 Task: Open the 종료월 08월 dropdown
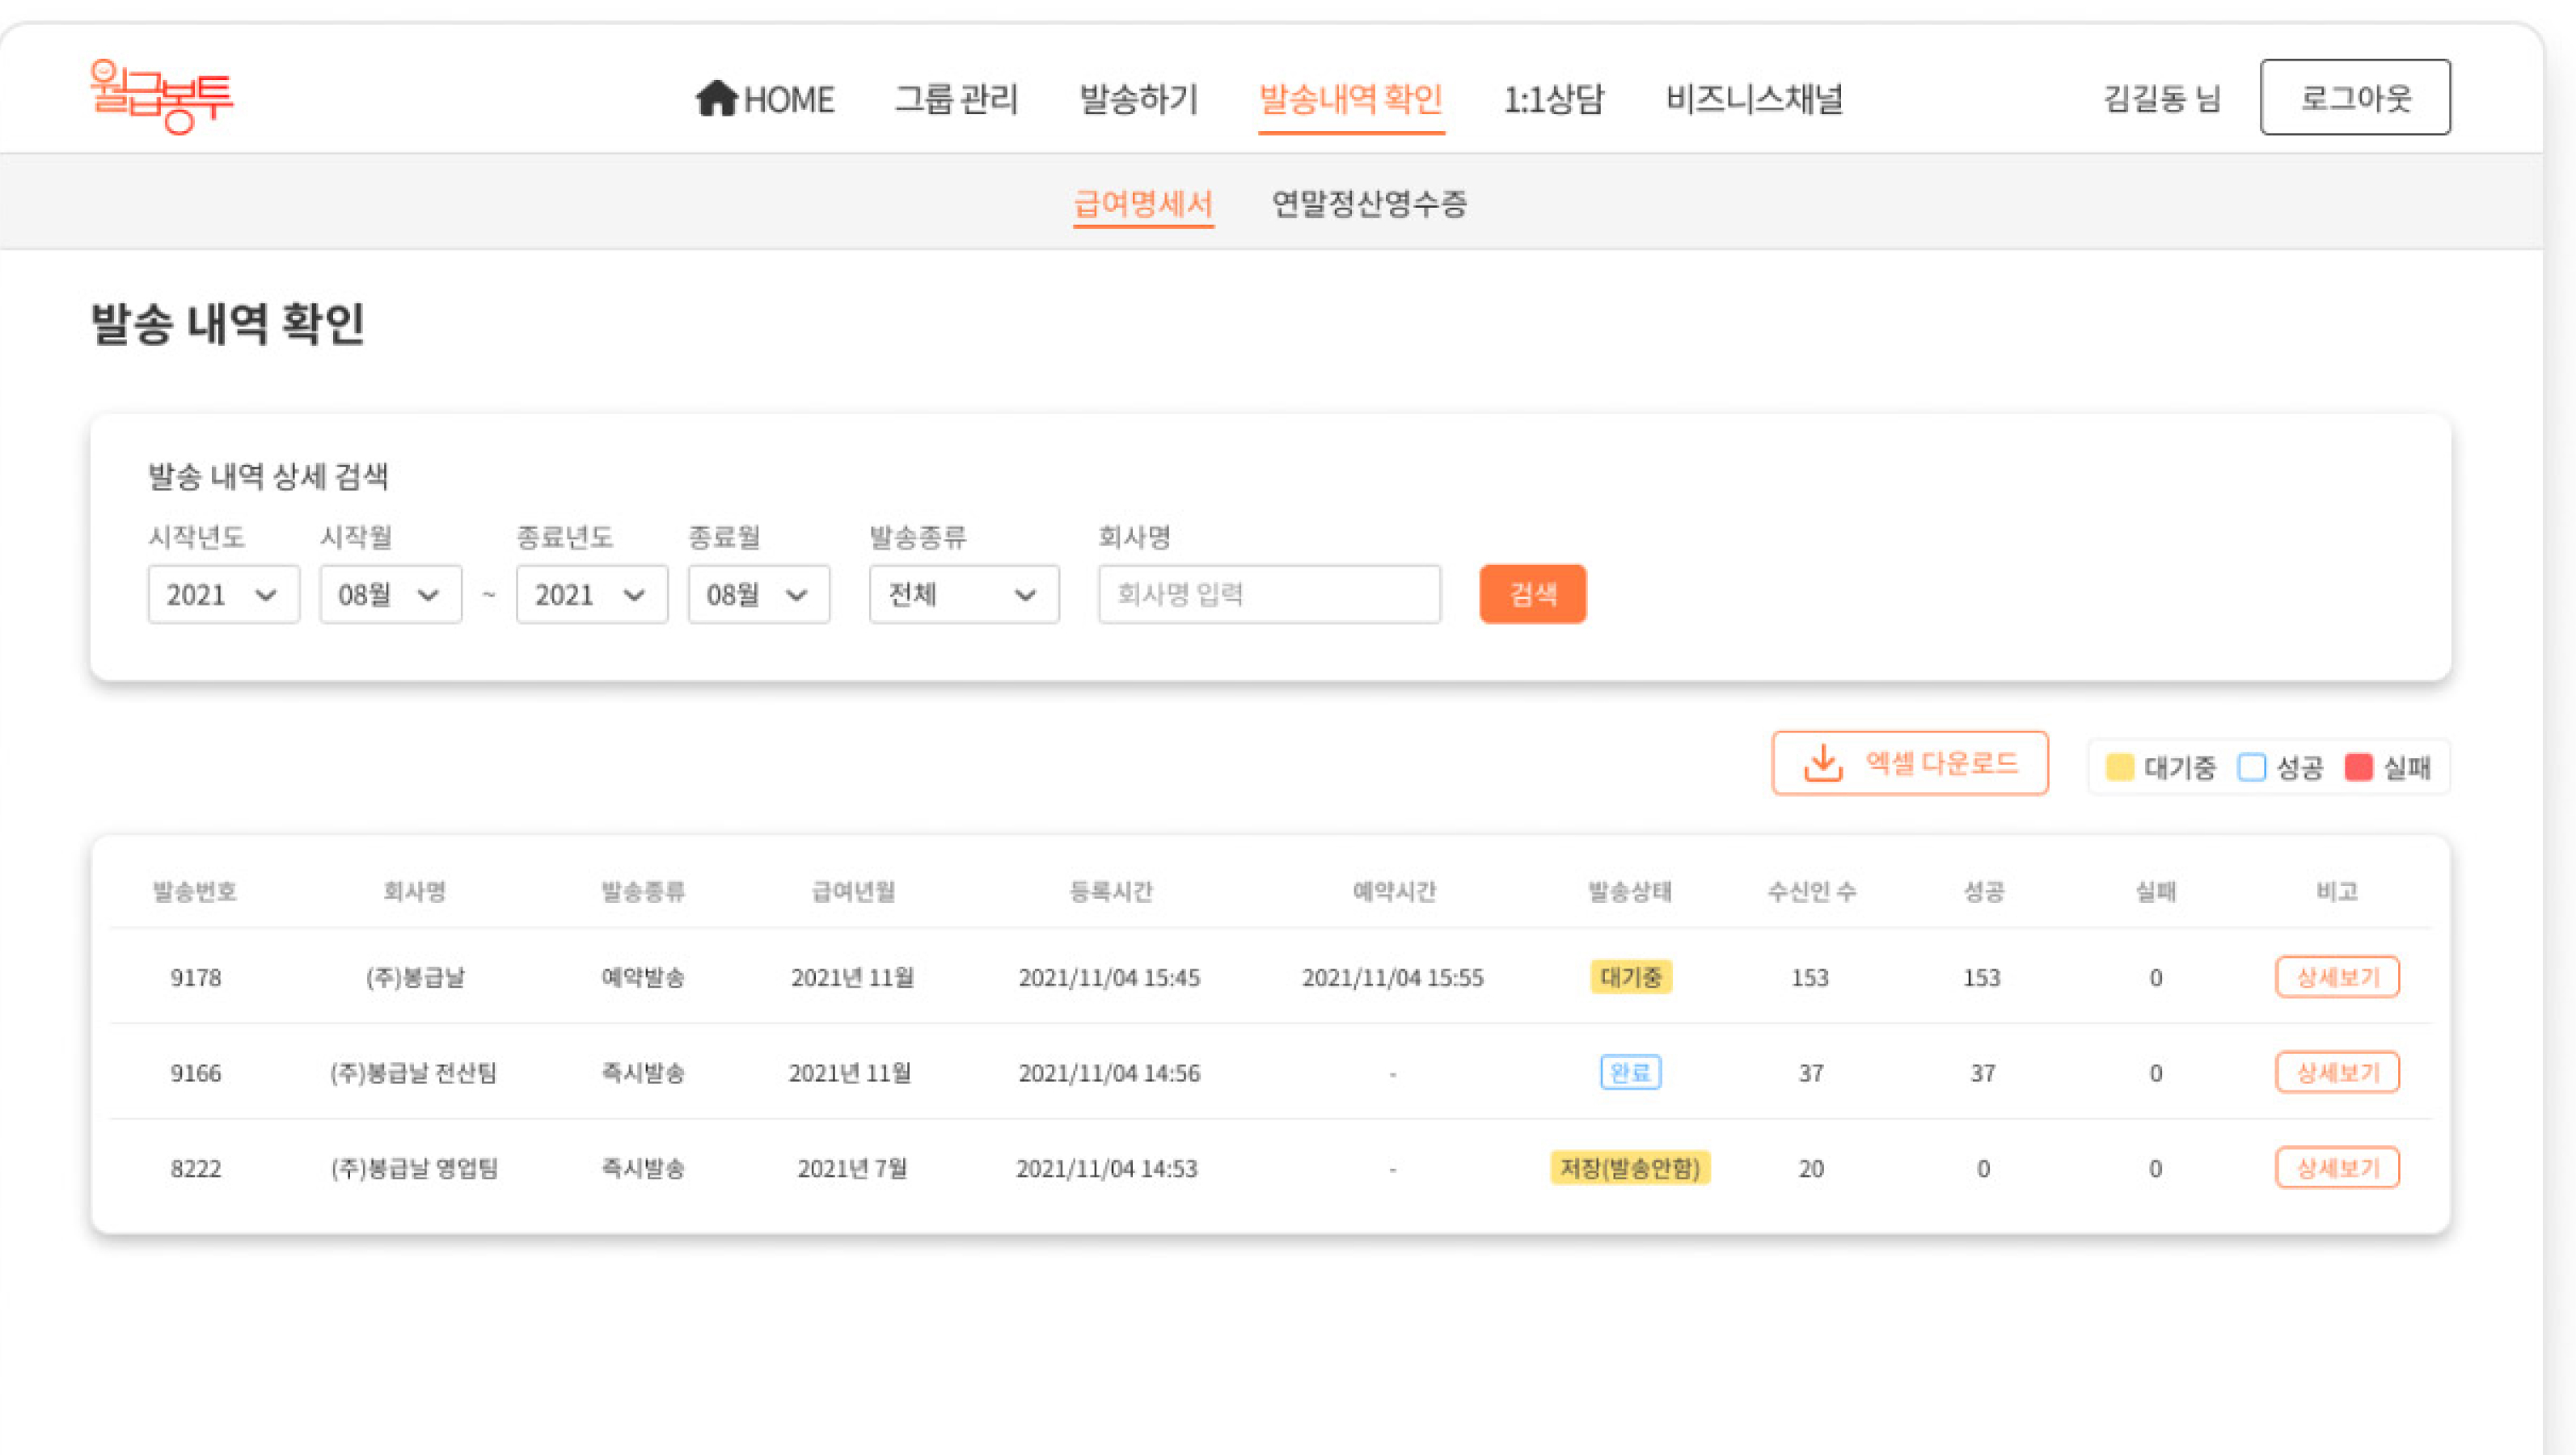759,594
